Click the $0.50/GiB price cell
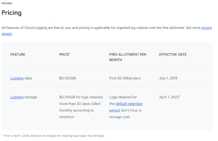This screenshot has height=141, width=218. click(x=68, y=78)
